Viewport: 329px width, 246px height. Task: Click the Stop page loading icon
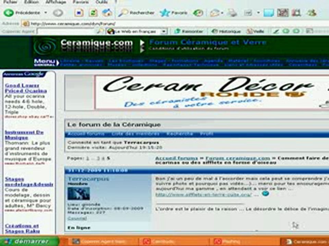pyautogui.click(x=79, y=13)
